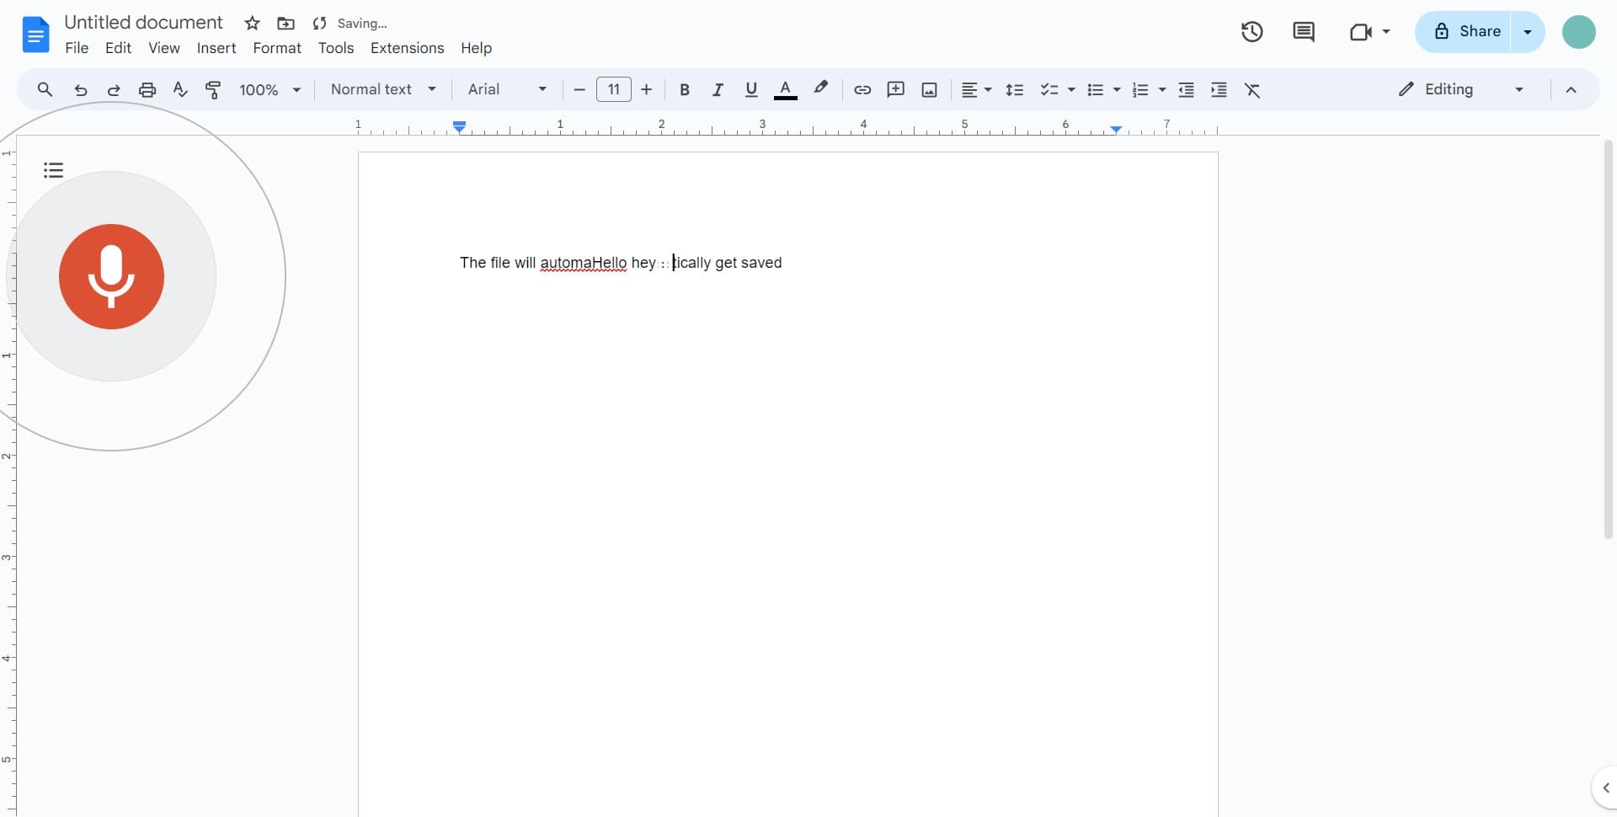Stop the microphone recording
Image resolution: width=1617 pixels, height=817 pixels.
click(111, 276)
